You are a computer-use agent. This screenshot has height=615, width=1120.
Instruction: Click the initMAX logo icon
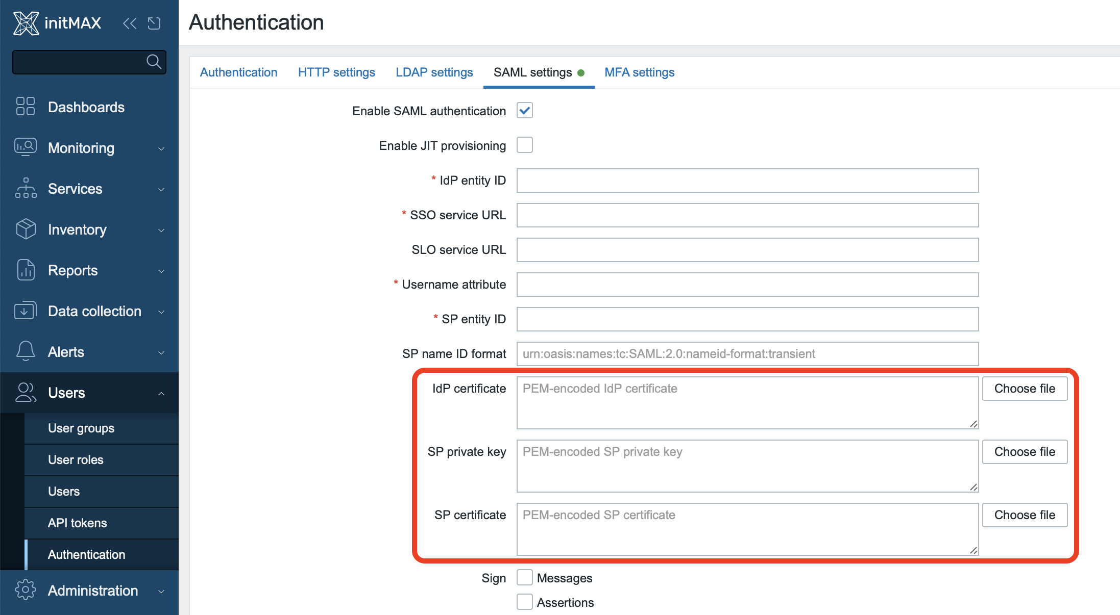point(26,23)
